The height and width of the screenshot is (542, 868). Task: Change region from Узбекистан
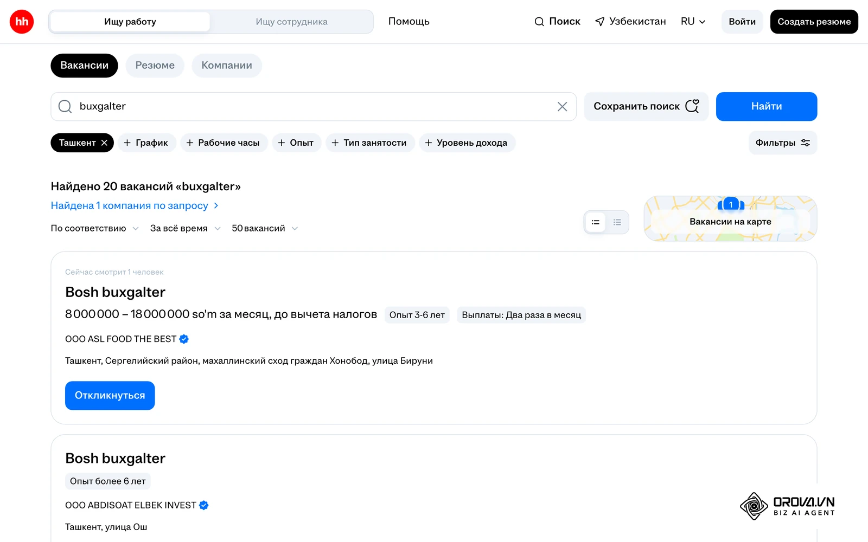coord(630,22)
